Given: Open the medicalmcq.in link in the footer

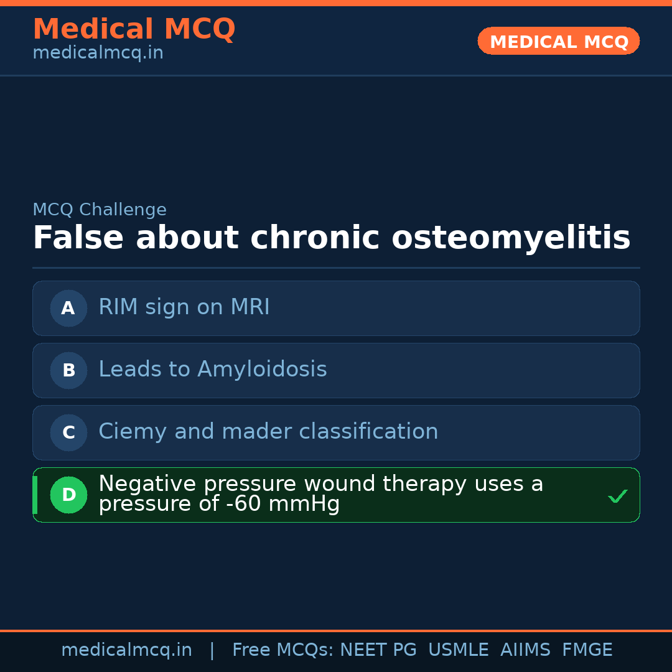Looking at the screenshot, I should point(126,650).
